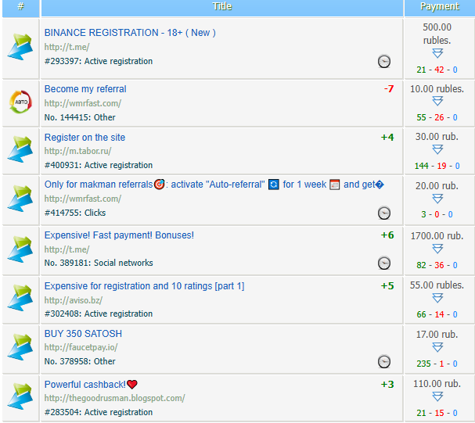The width and height of the screenshot is (475, 423).
Task: Expand payment details under 10.00 rubles
Action: (437, 101)
